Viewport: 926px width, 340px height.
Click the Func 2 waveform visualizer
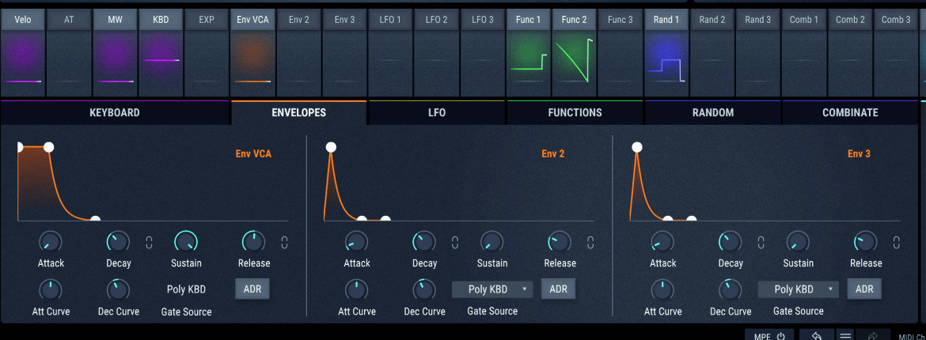pyautogui.click(x=574, y=64)
